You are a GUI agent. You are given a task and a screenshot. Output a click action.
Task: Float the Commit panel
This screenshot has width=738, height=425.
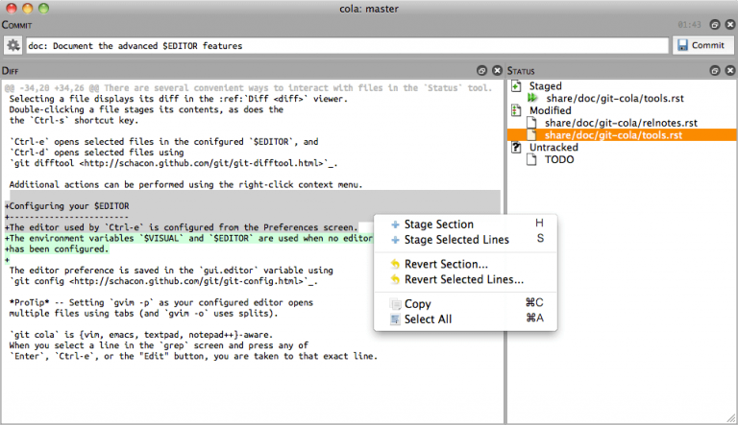(x=714, y=22)
